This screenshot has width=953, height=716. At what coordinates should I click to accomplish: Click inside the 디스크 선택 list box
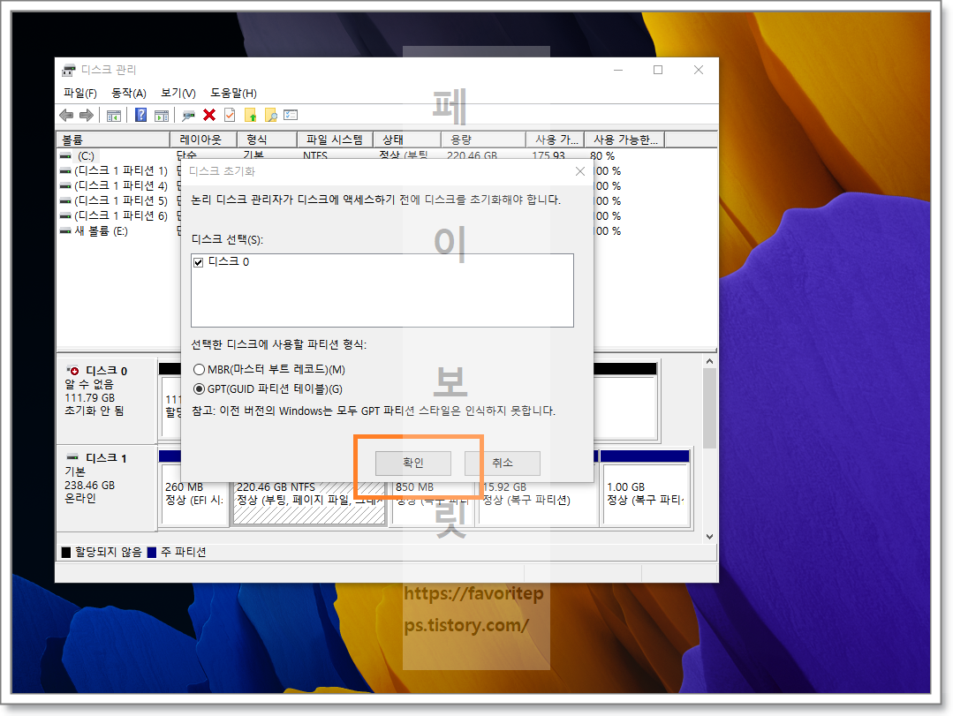382,290
